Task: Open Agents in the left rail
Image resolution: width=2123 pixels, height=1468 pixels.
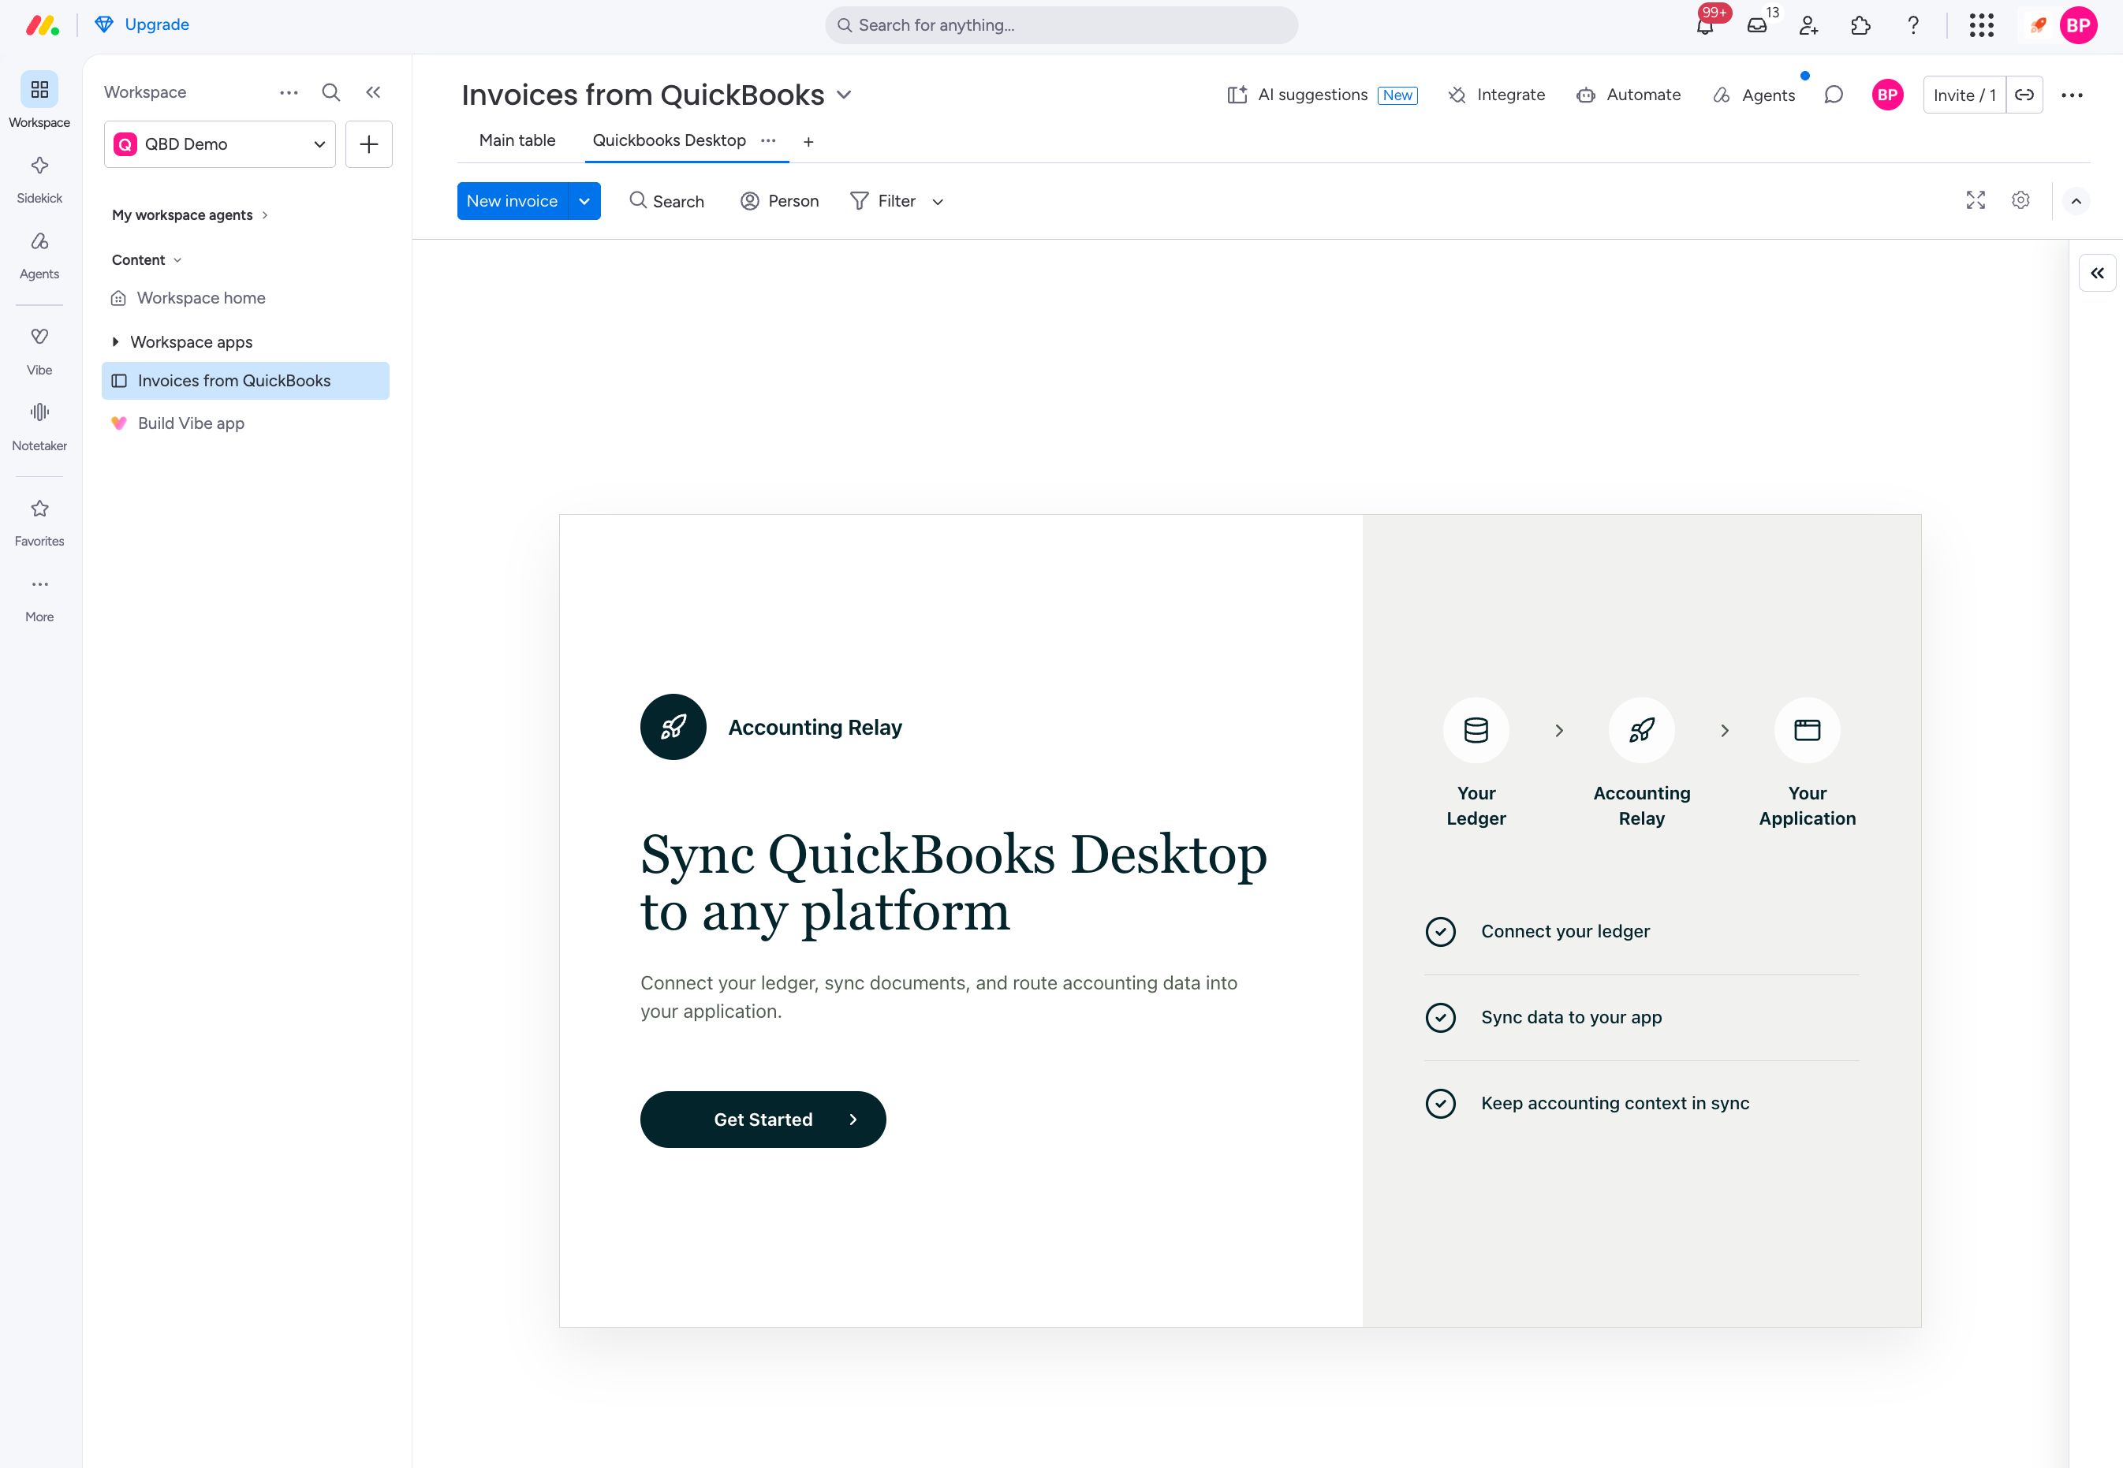Action: [39, 255]
